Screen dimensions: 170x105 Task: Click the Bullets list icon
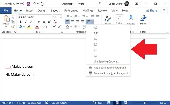pos(67,17)
